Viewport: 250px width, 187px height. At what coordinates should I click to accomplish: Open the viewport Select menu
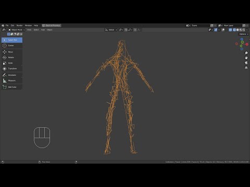[36, 30]
